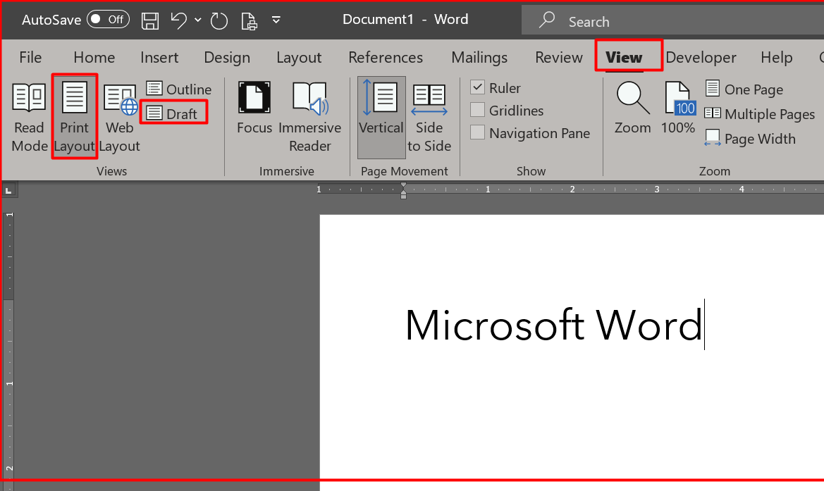Choose Page Width zoom
The image size is (824, 491).
(750, 139)
